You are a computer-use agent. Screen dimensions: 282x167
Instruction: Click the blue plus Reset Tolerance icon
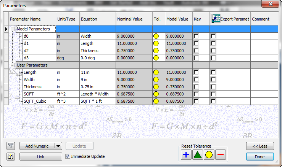[x=186, y=154]
